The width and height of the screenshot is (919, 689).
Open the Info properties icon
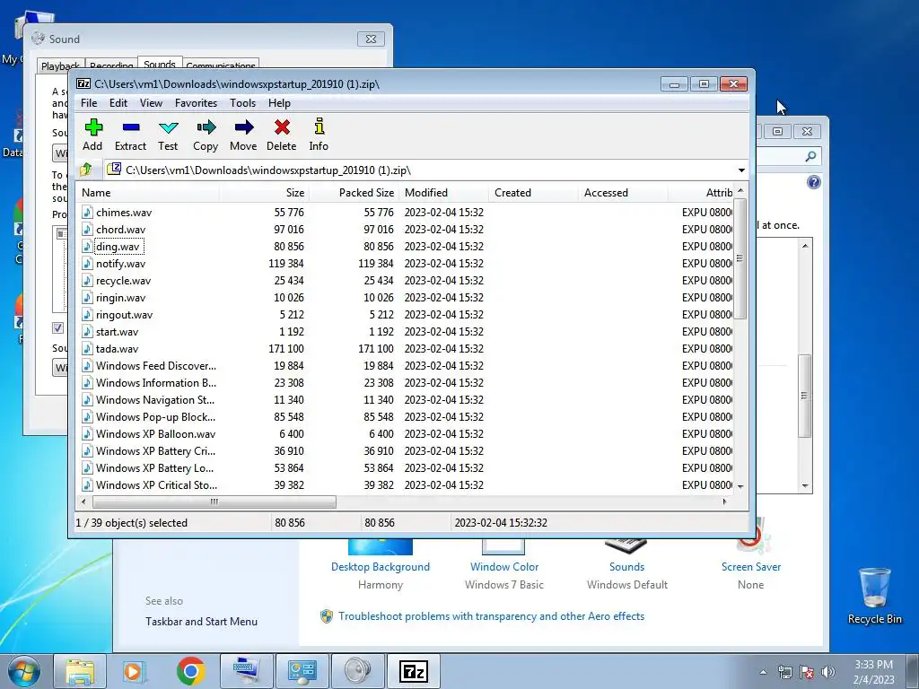(x=319, y=126)
